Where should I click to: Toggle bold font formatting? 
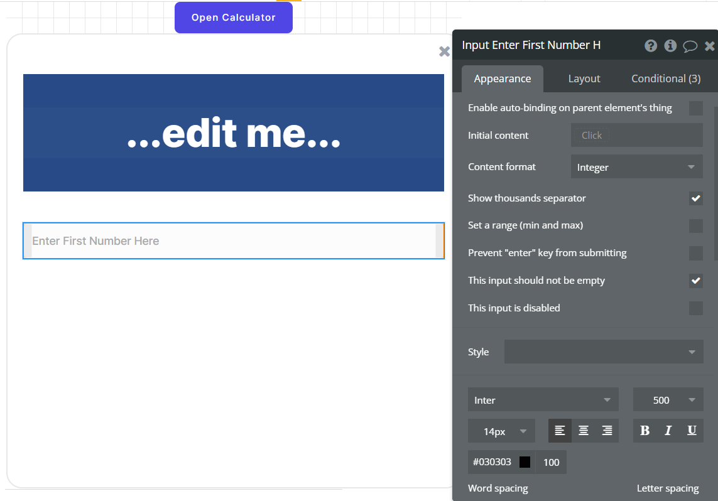(645, 431)
